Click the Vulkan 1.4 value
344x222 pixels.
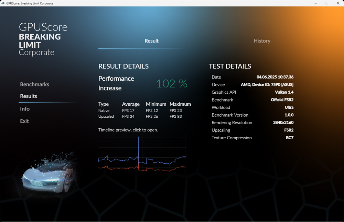point(284,92)
